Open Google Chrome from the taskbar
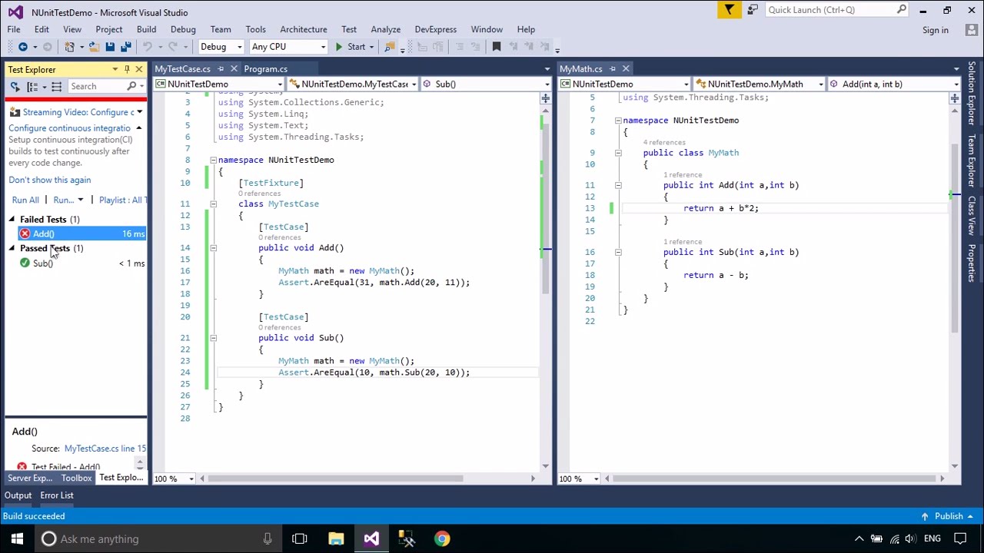984x553 pixels. coord(442,539)
